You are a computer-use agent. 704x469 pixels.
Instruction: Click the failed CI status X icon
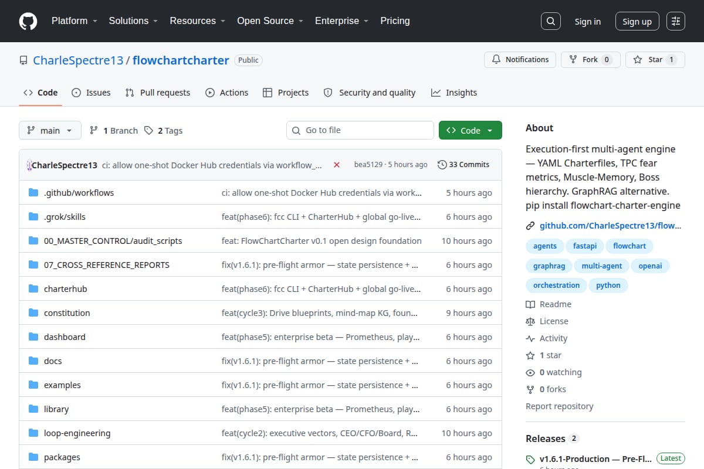pos(337,165)
